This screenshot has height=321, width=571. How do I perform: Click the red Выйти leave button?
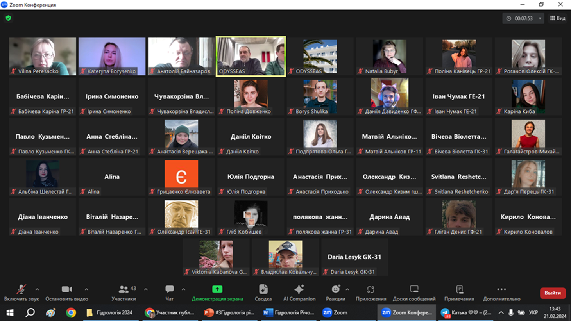point(553,293)
